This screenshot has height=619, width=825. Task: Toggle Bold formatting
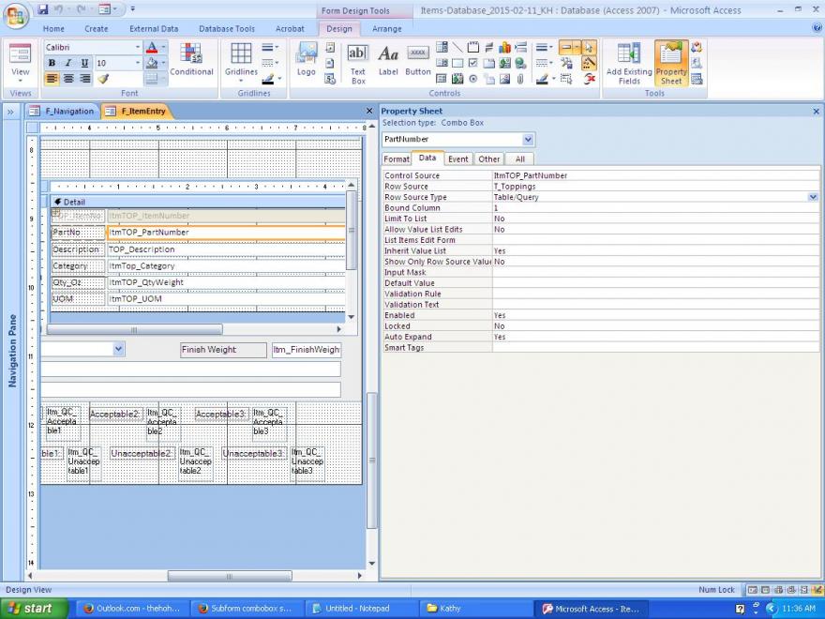tap(52, 63)
